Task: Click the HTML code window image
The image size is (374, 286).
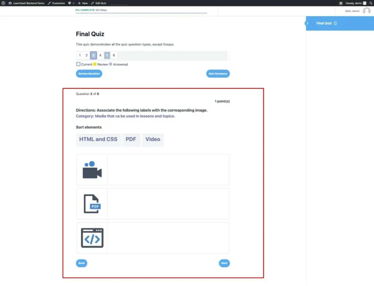Action: click(92, 238)
